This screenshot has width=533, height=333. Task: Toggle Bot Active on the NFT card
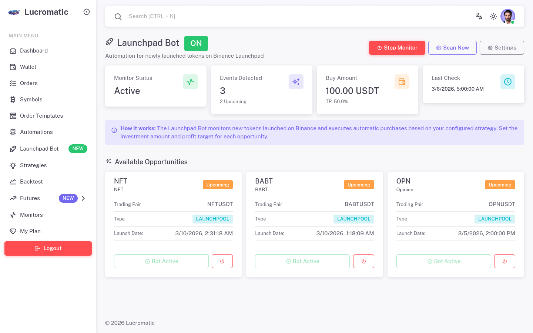pyautogui.click(x=161, y=261)
